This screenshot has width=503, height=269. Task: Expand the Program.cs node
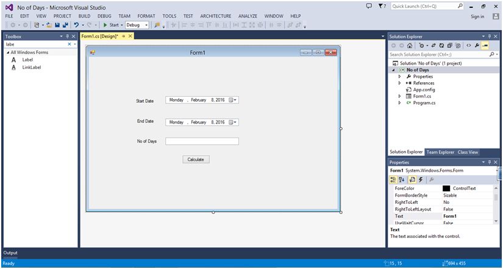[400, 103]
